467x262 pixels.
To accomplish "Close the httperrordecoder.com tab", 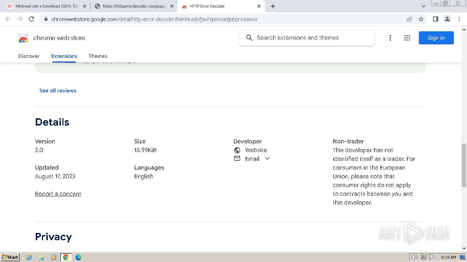I will (172, 6).
